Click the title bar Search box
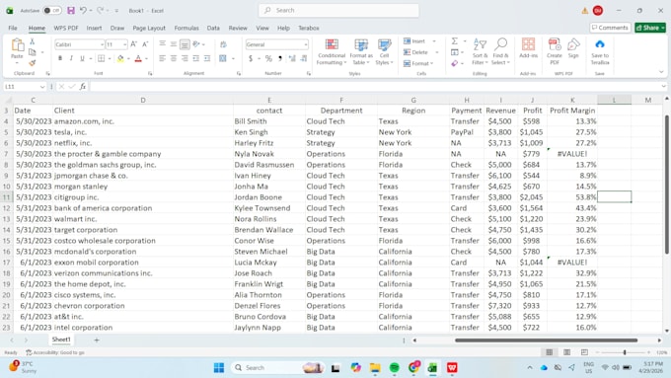671x378 pixels. pos(338,10)
